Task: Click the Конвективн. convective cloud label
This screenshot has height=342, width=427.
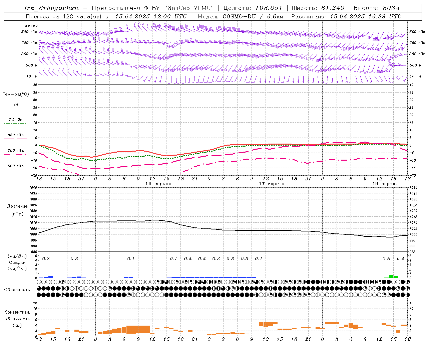Action: click(x=17, y=312)
